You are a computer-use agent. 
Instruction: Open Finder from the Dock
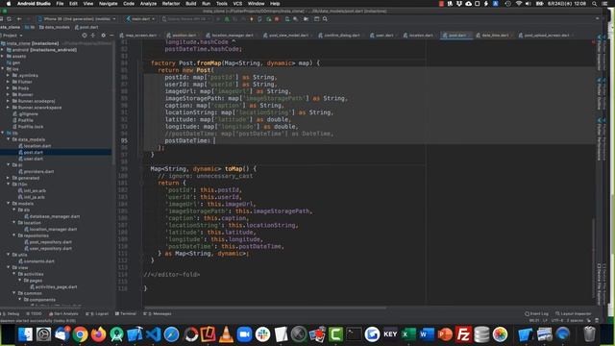coord(26,334)
